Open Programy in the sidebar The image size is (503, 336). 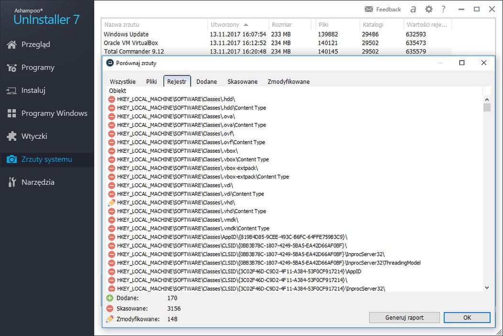[x=38, y=68]
